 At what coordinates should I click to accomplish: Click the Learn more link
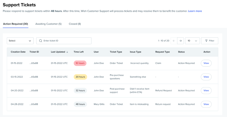pos(195,11)
